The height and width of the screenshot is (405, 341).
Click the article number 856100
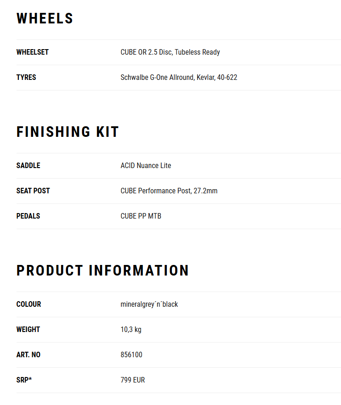131,355
